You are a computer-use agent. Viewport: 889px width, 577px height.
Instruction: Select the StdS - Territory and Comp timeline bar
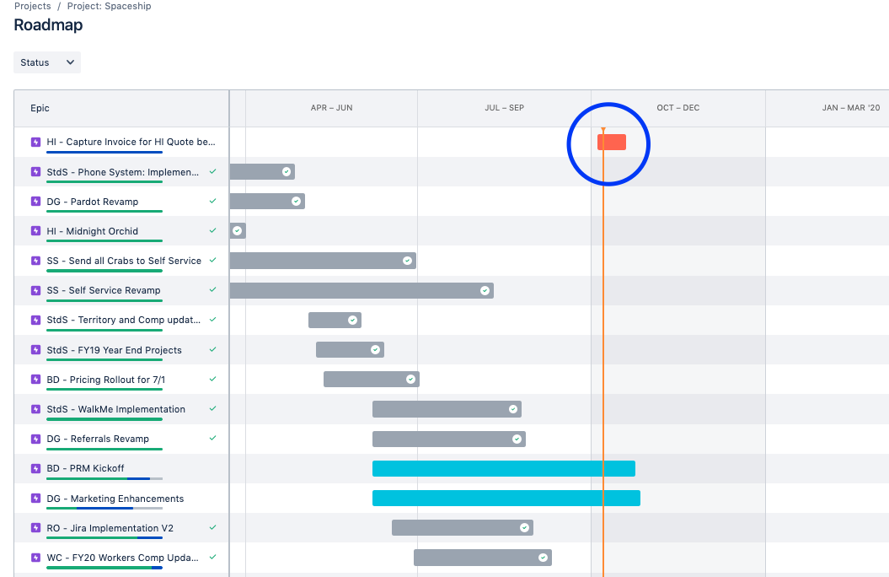pos(335,320)
